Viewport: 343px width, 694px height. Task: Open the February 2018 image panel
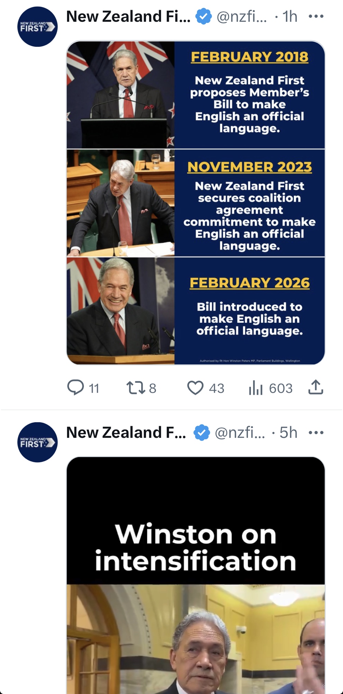(196, 95)
